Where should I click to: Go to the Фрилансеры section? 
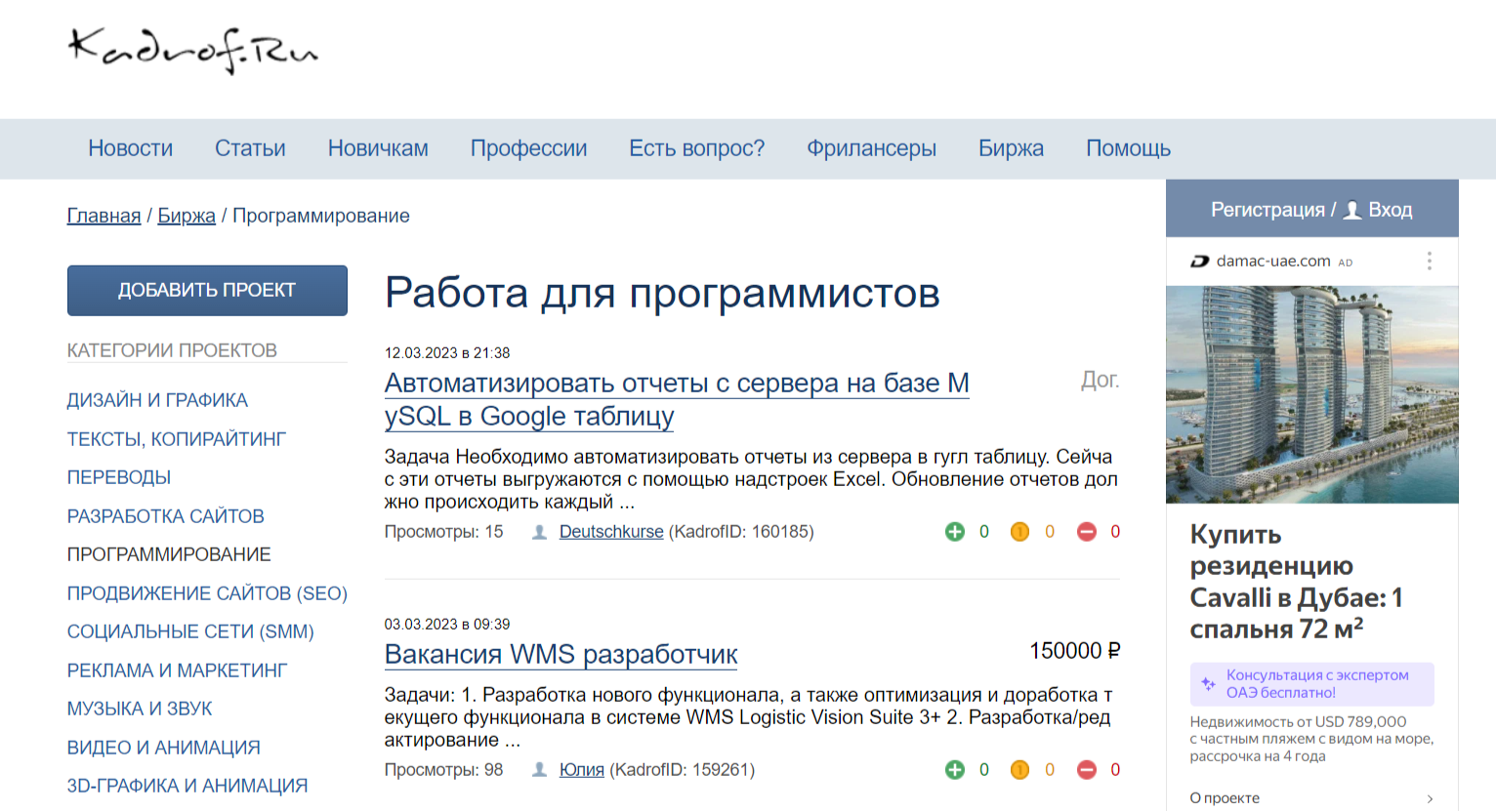pyautogui.click(x=871, y=148)
